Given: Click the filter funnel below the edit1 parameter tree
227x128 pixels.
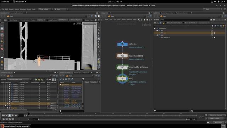Looking at the screenshot, I should 155,111.
